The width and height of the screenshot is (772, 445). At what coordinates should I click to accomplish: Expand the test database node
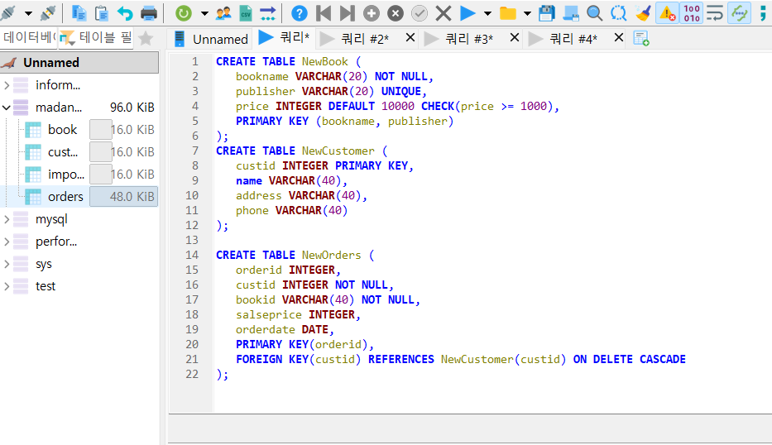(7, 286)
